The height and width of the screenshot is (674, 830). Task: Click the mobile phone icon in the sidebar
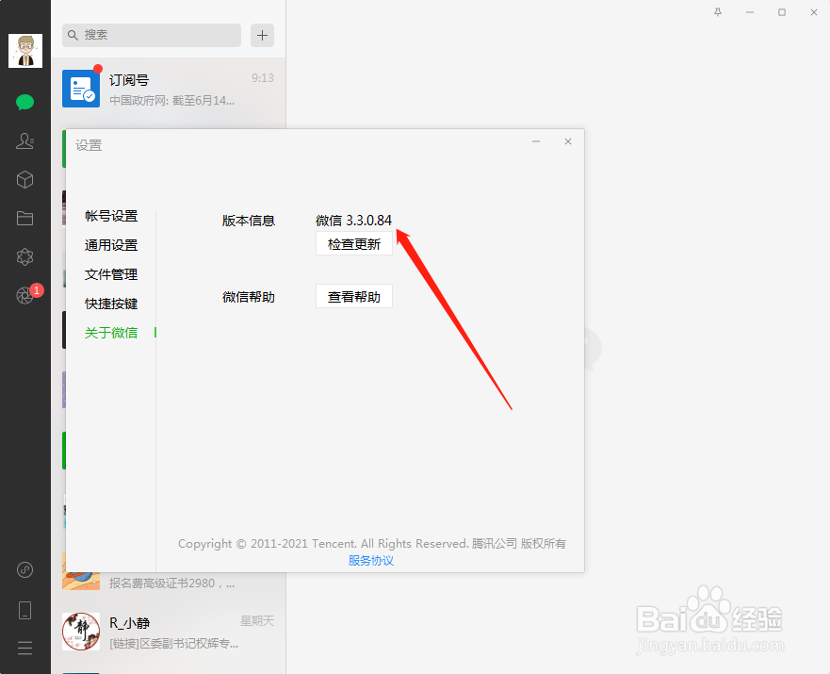pos(24,610)
